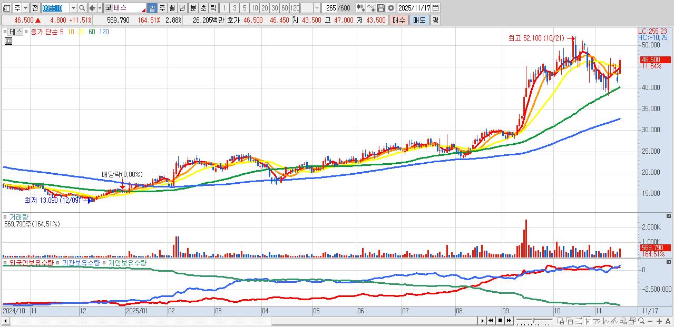Expand the stock code 095610 history dropdown

(73, 8)
